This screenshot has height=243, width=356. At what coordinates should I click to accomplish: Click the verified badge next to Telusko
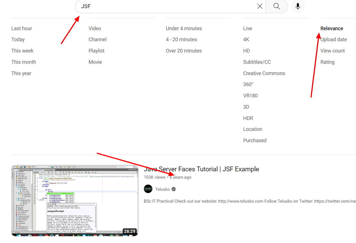pyautogui.click(x=174, y=189)
